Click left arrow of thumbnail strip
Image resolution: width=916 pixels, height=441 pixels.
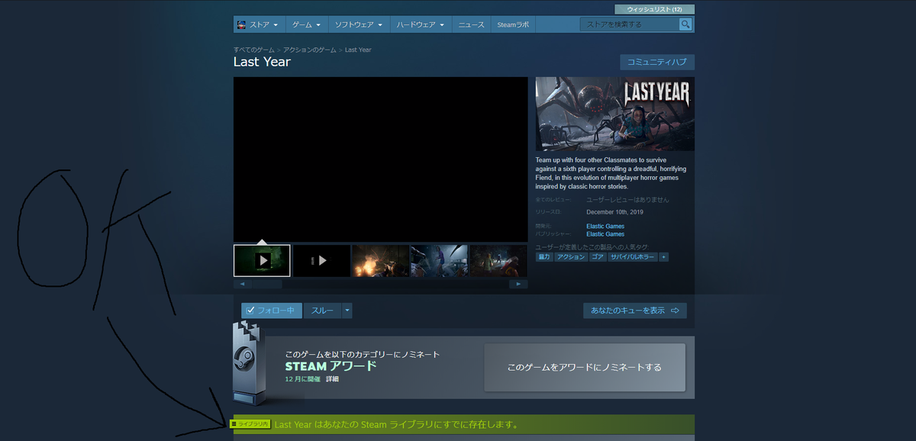pyautogui.click(x=243, y=284)
